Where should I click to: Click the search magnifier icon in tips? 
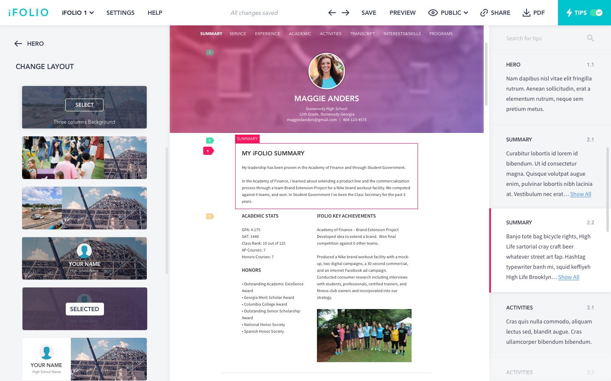[x=590, y=38]
